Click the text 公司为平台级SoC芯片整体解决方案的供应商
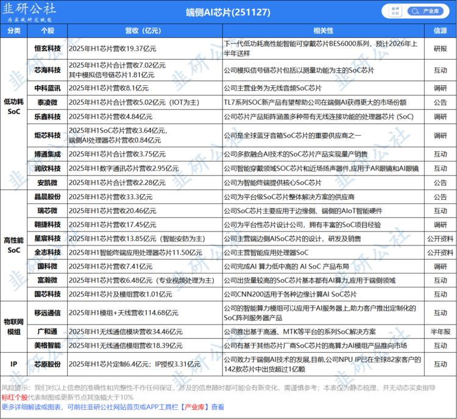The image size is (457, 419). [289, 197]
